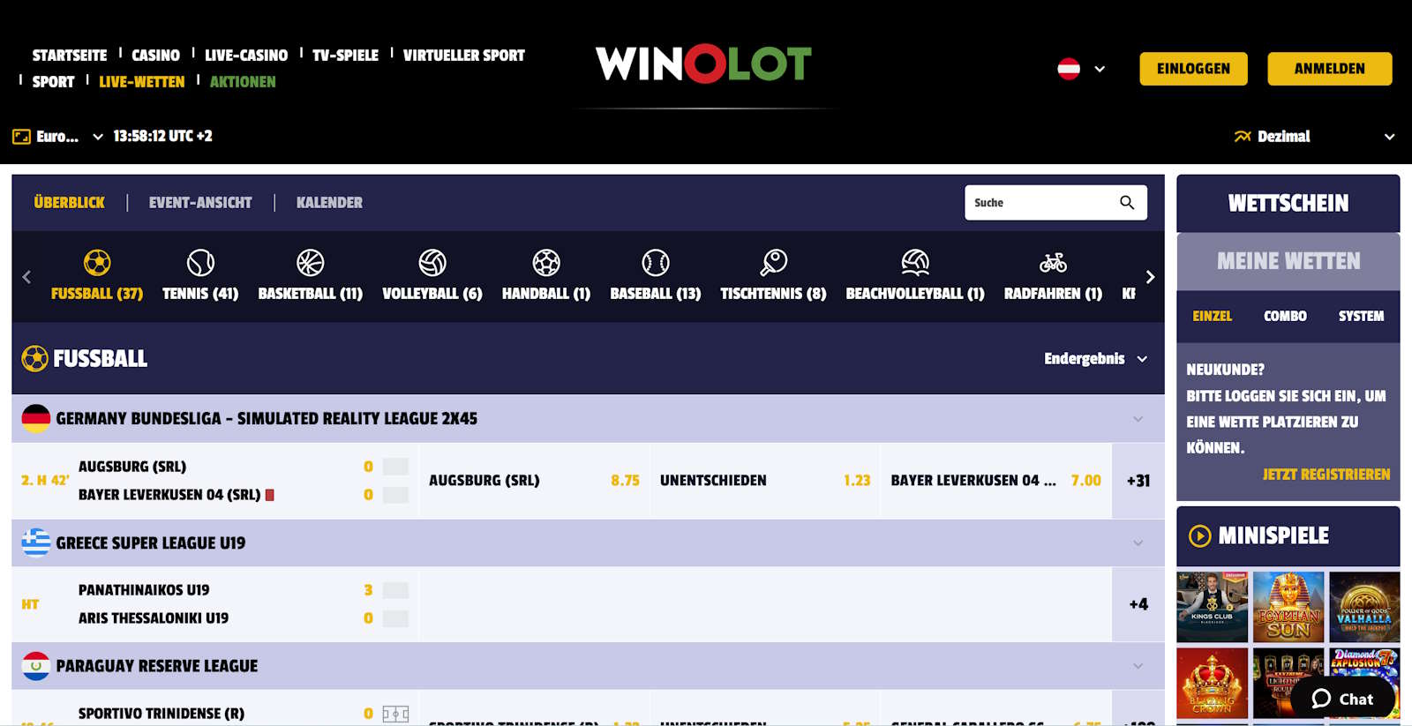Image resolution: width=1412 pixels, height=726 pixels.
Task: Open the Chat widget
Action: coord(1342,699)
